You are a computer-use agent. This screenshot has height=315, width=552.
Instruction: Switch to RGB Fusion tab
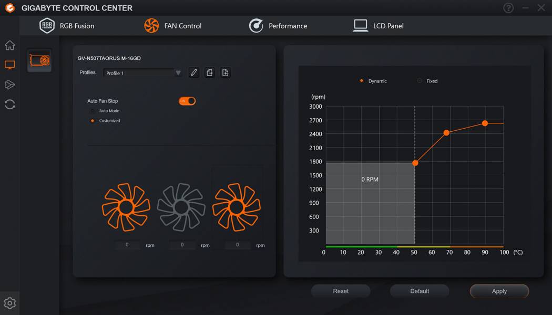pyautogui.click(x=67, y=26)
